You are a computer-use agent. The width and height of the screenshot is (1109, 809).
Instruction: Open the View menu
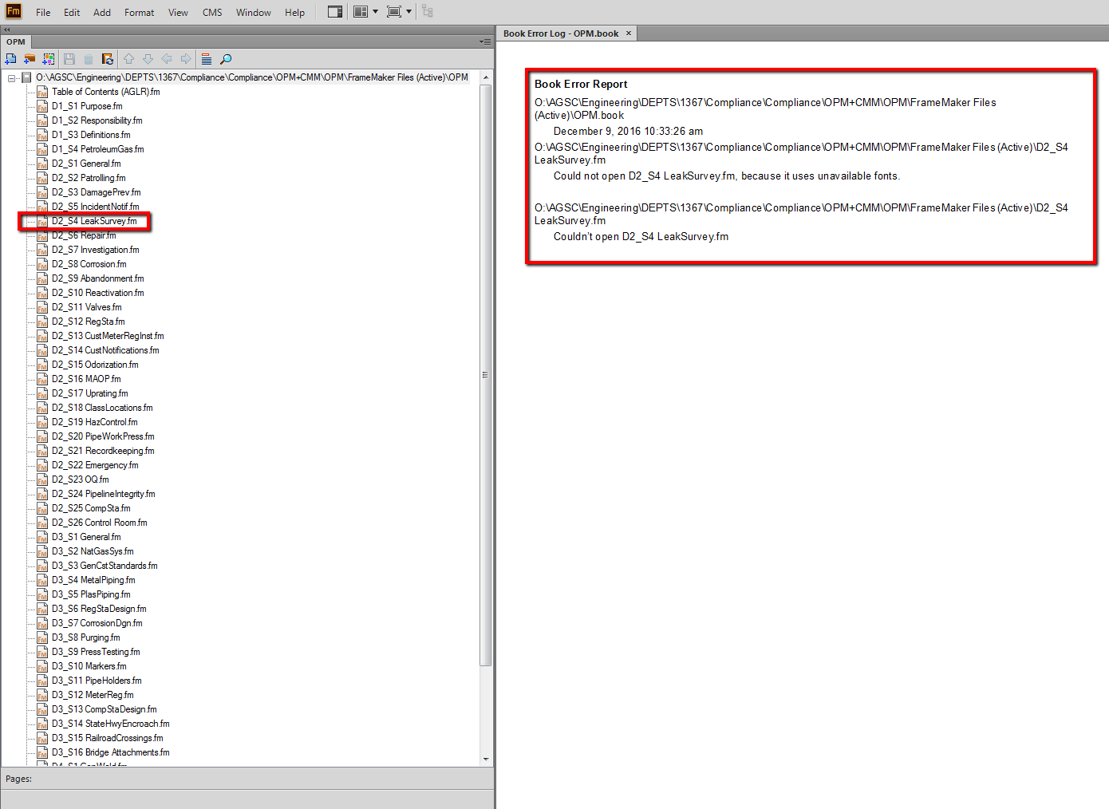(x=178, y=13)
